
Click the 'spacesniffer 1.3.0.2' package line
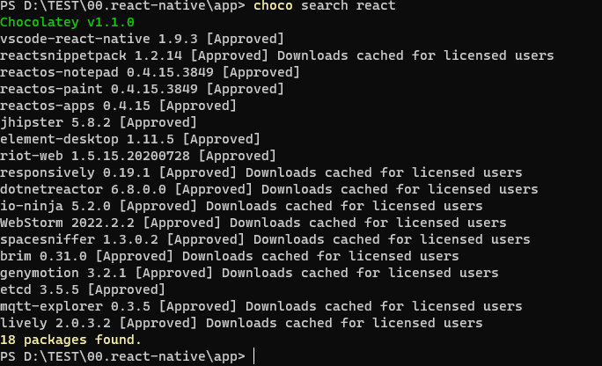click(265, 239)
